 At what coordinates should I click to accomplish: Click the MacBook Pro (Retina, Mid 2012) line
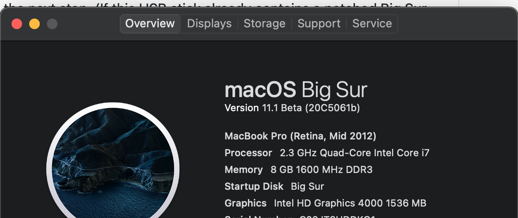[x=300, y=136]
